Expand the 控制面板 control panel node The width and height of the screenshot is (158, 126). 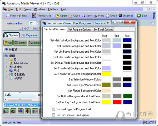point(7,74)
